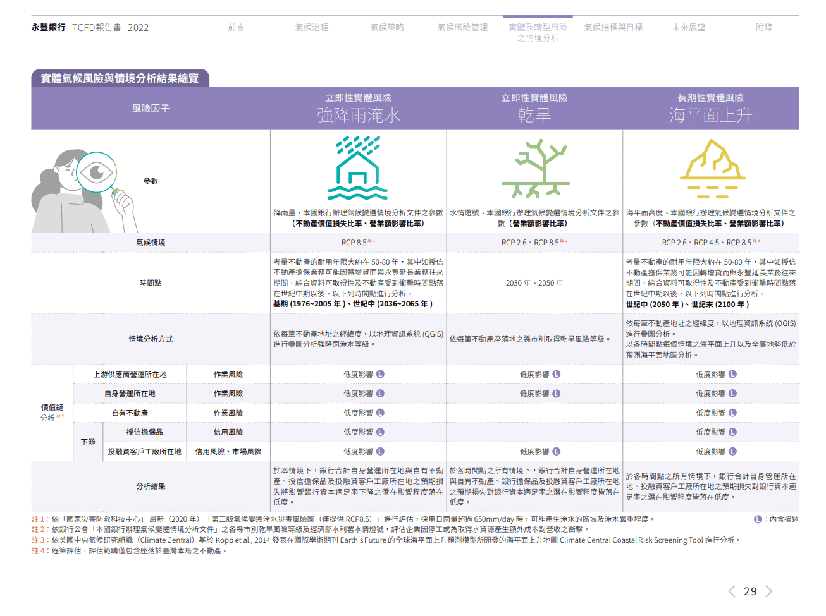Click page number 29
The width and height of the screenshot is (826, 616).
click(x=750, y=591)
